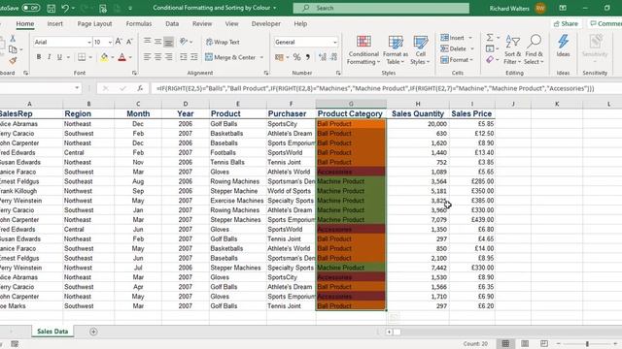The height and width of the screenshot is (349, 622).
Task: Expand the font size dropdown
Action: (x=110, y=42)
